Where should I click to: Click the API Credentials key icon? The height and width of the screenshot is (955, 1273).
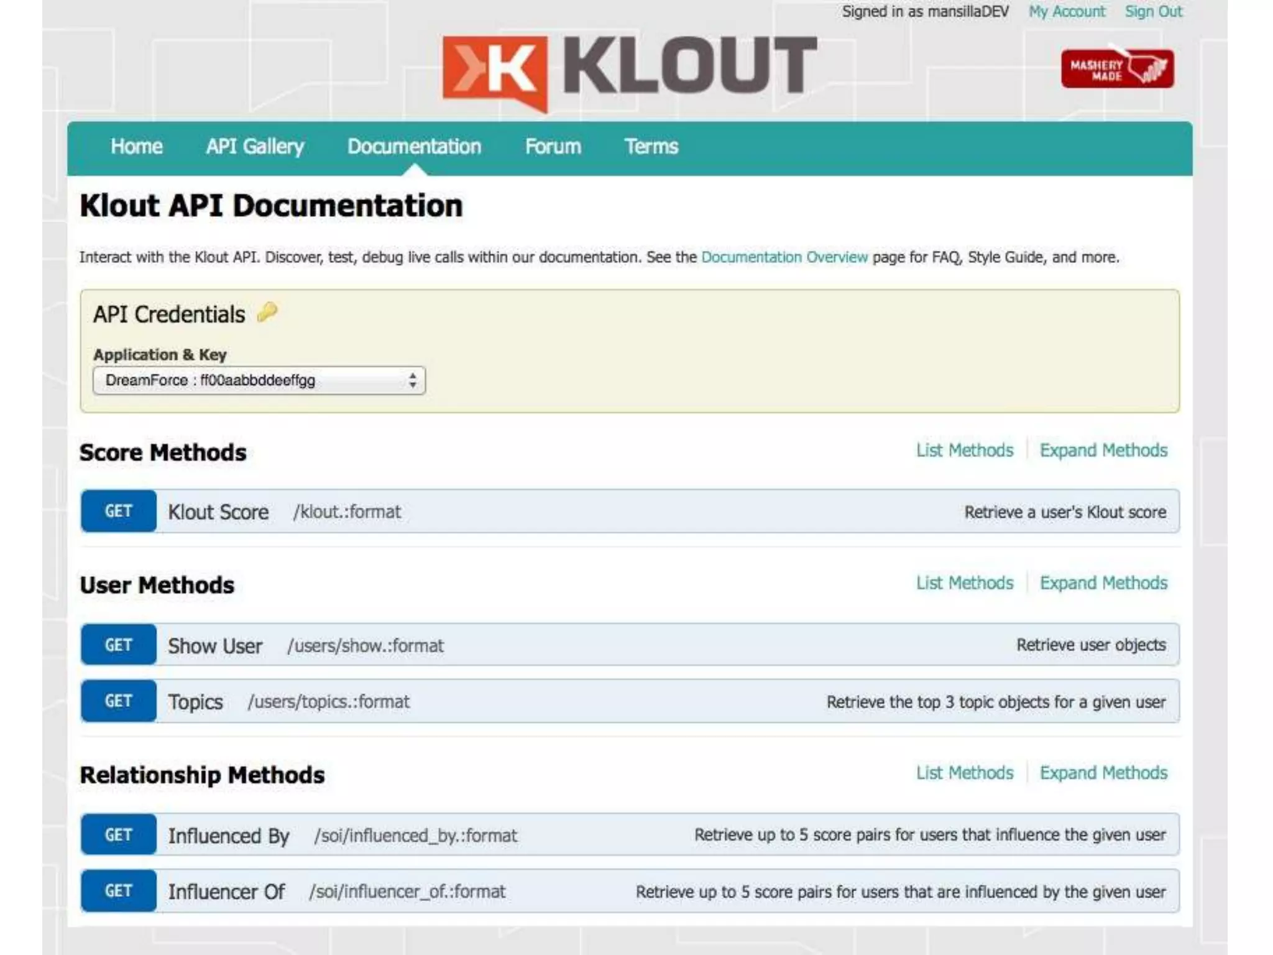tap(268, 313)
